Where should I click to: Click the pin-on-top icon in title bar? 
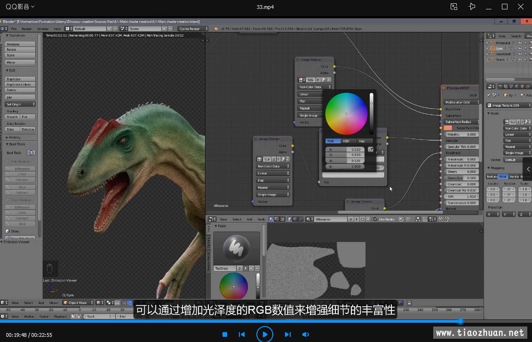pyautogui.click(x=472, y=7)
